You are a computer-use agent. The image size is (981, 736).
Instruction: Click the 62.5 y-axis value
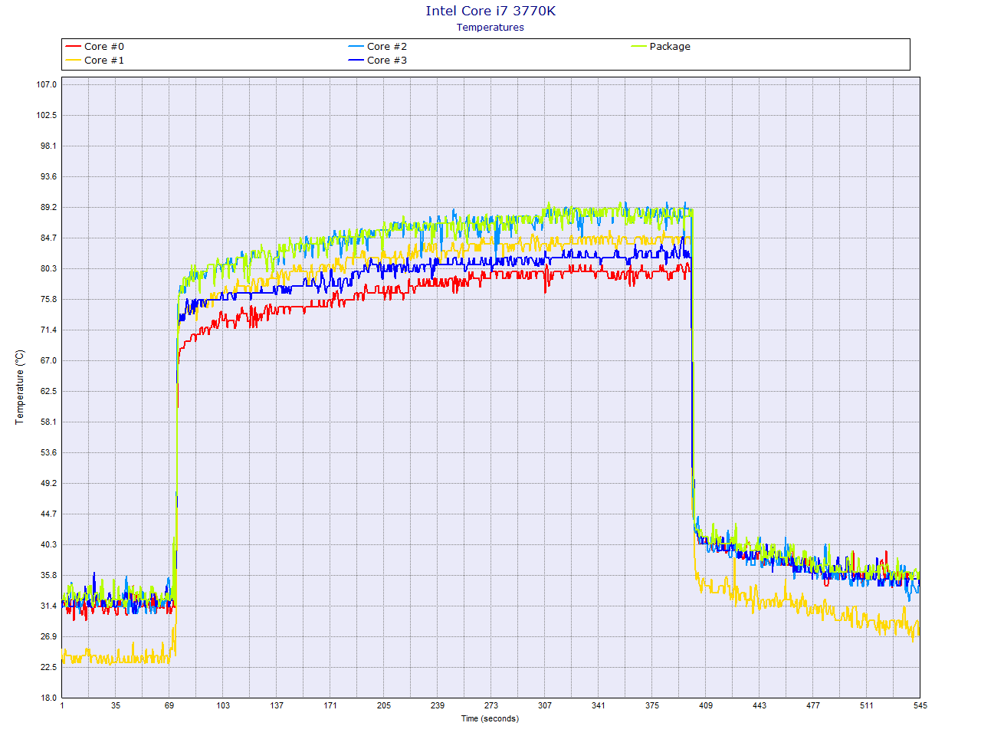tap(49, 391)
